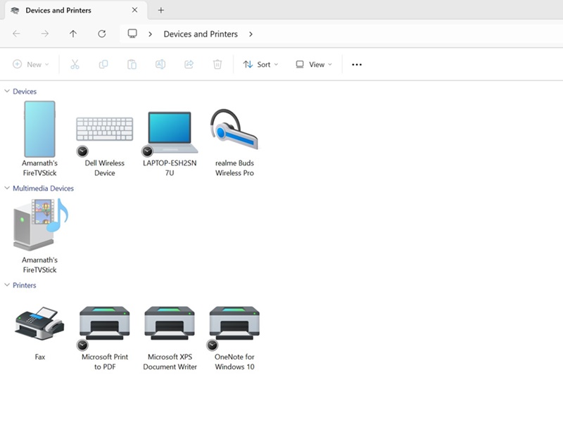Image resolution: width=563 pixels, height=432 pixels.
Task: Select the Fax printer icon
Action: [x=40, y=325]
